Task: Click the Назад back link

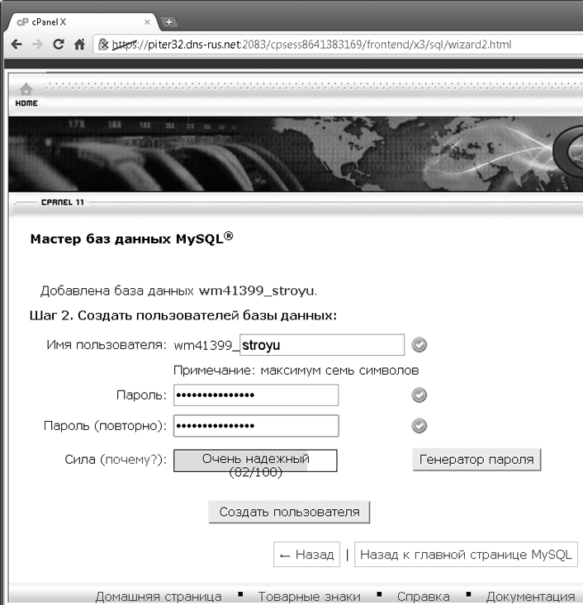Action: pos(306,555)
